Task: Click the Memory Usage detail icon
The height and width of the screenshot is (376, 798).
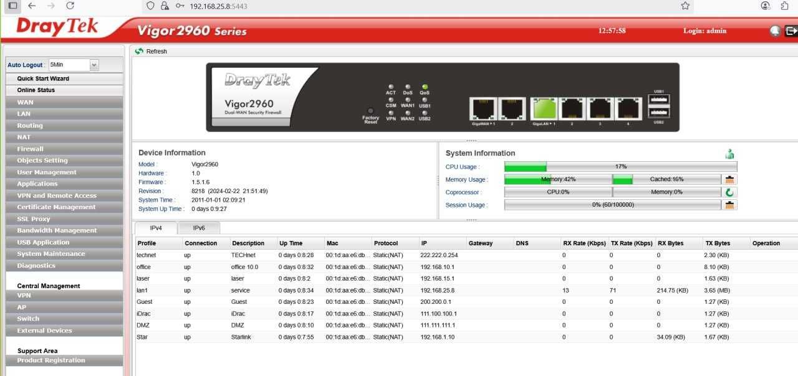Action: point(730,179)
